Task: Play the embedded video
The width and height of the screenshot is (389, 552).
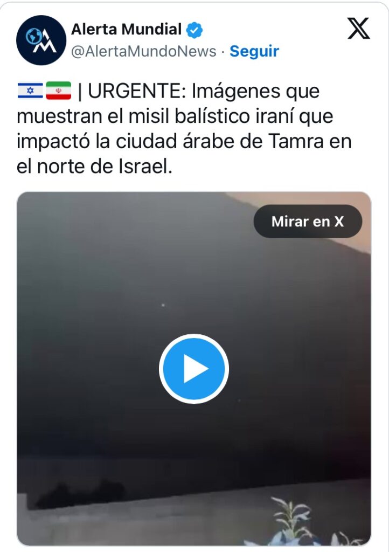Action: tap(194, 369)
